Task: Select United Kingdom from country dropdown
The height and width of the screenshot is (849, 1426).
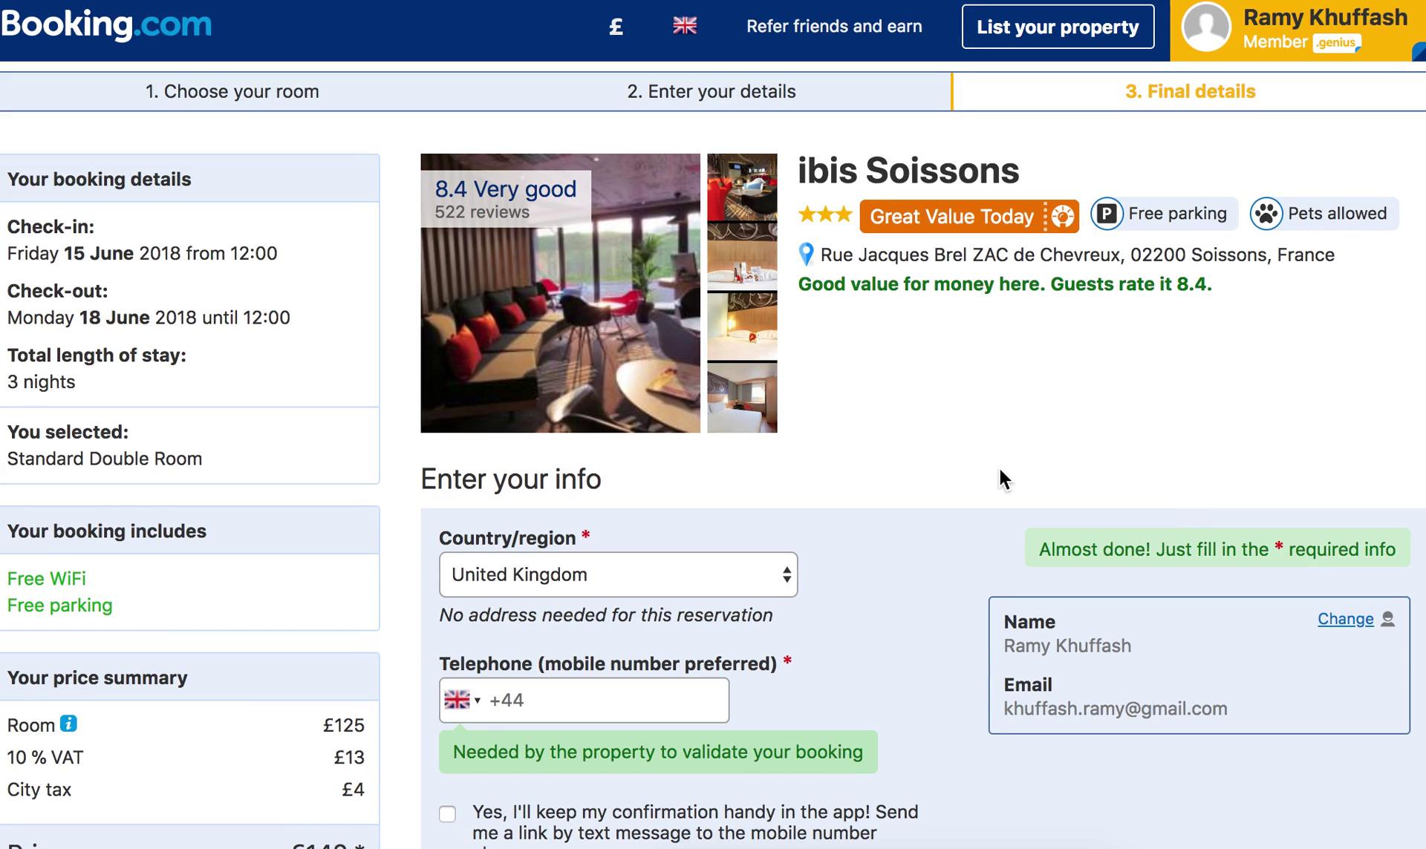Action: (x=618, y=574)
